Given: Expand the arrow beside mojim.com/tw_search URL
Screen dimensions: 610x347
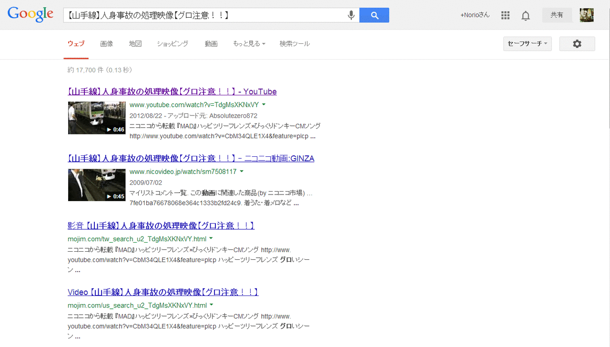Looking at the screenshot, I should (211, 238).
